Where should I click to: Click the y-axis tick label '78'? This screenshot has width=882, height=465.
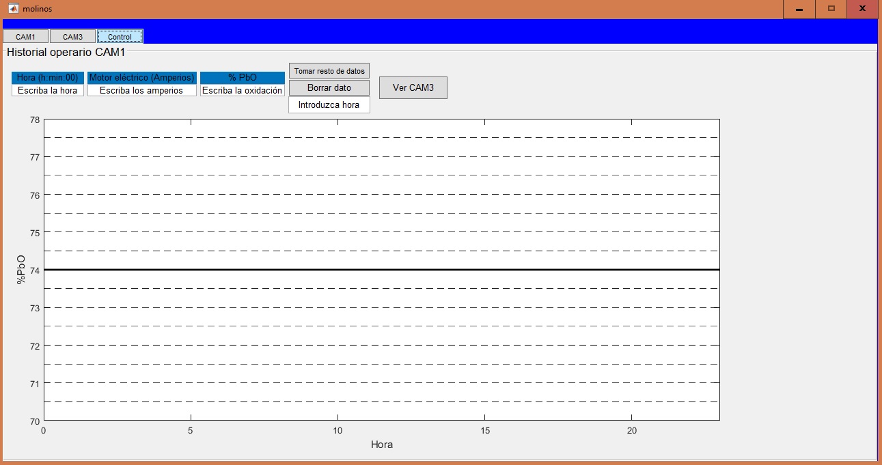click(35, 119)
